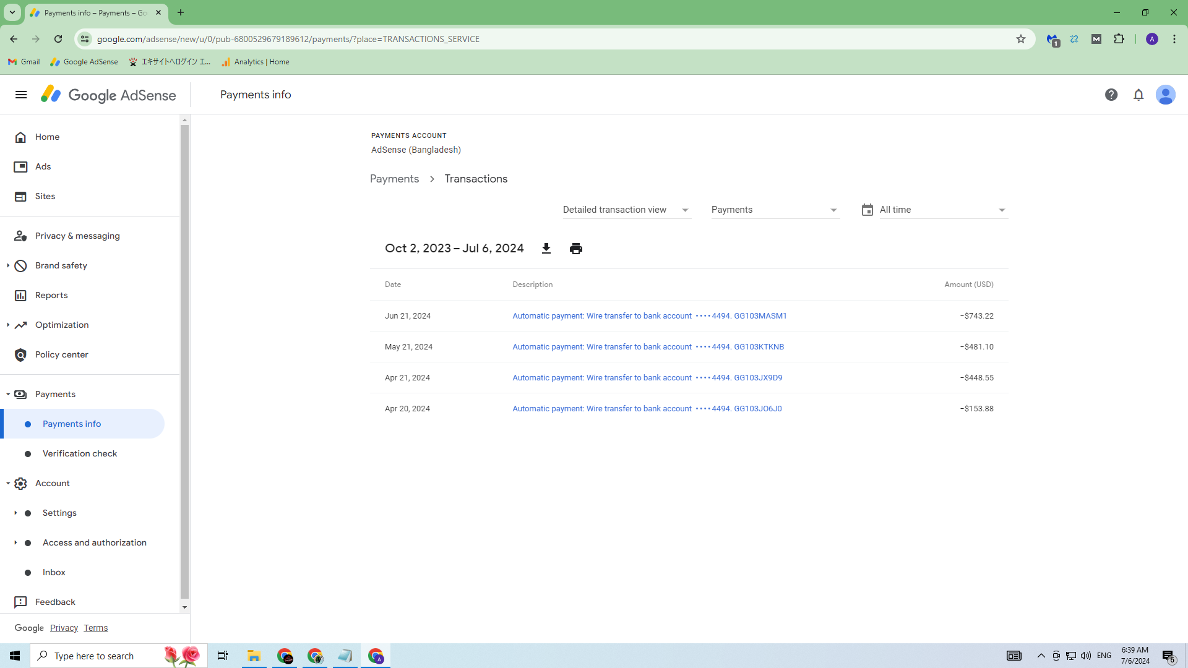Download the transactions list
The height and width of the screenshot is (668, 1188).
(x=546, y=249)
